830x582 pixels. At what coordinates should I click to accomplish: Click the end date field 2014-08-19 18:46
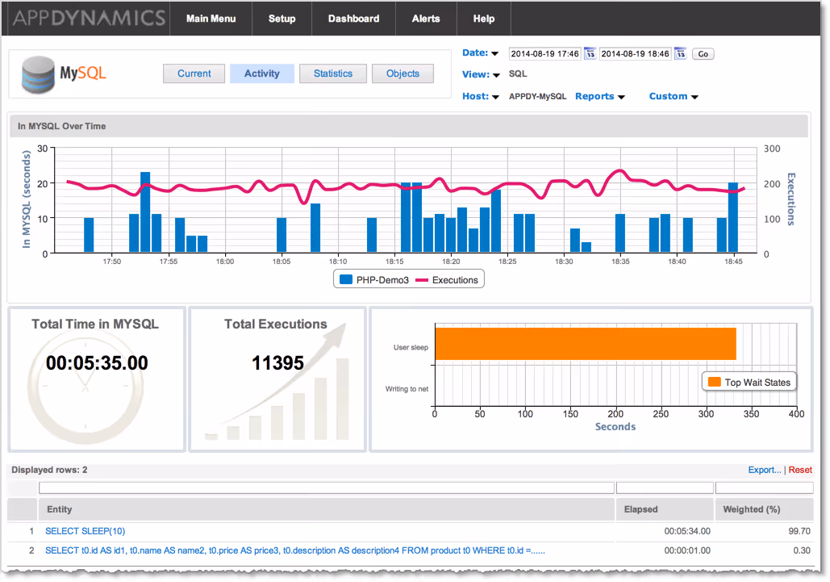pyautogui.click(x=636, y=53)
